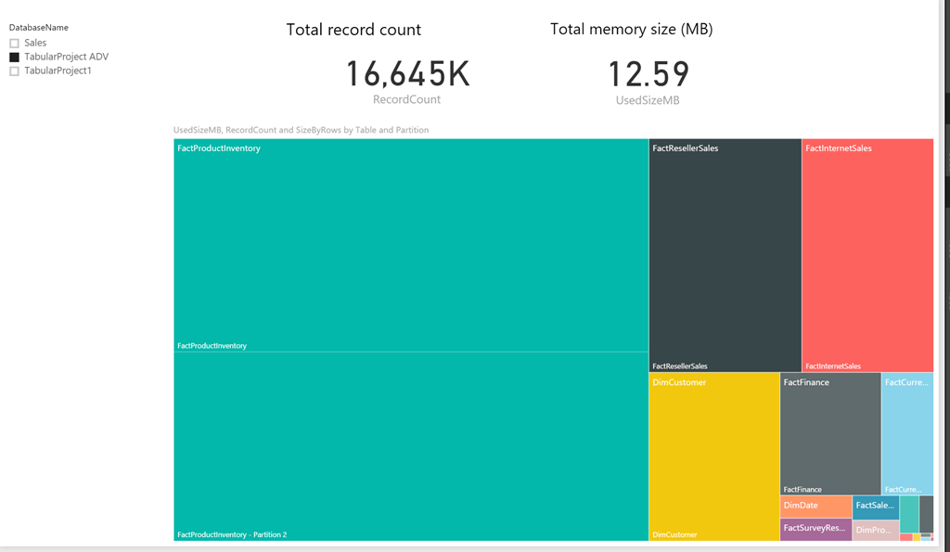This screenshot has width=950, height=552.
Task: Click the Total memory size (MB) title
Action: tap(631, 29)
